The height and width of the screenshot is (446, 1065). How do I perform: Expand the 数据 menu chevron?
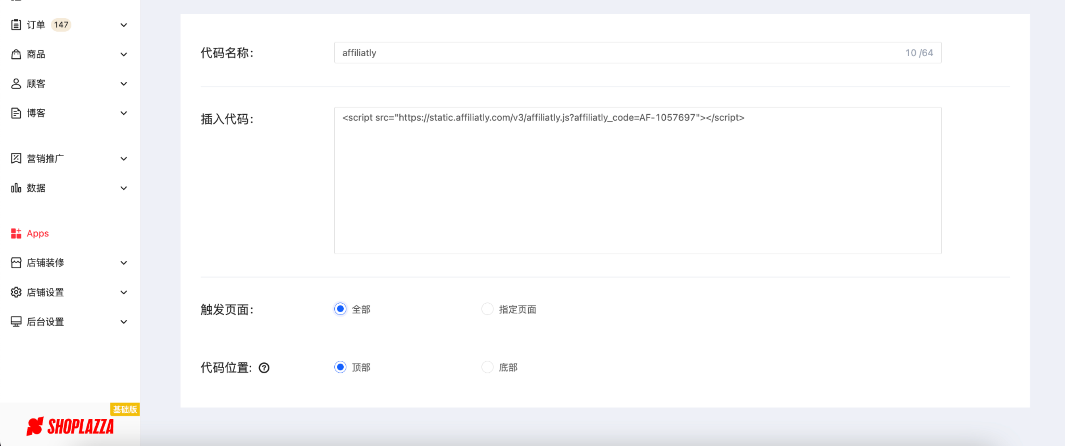124,188
